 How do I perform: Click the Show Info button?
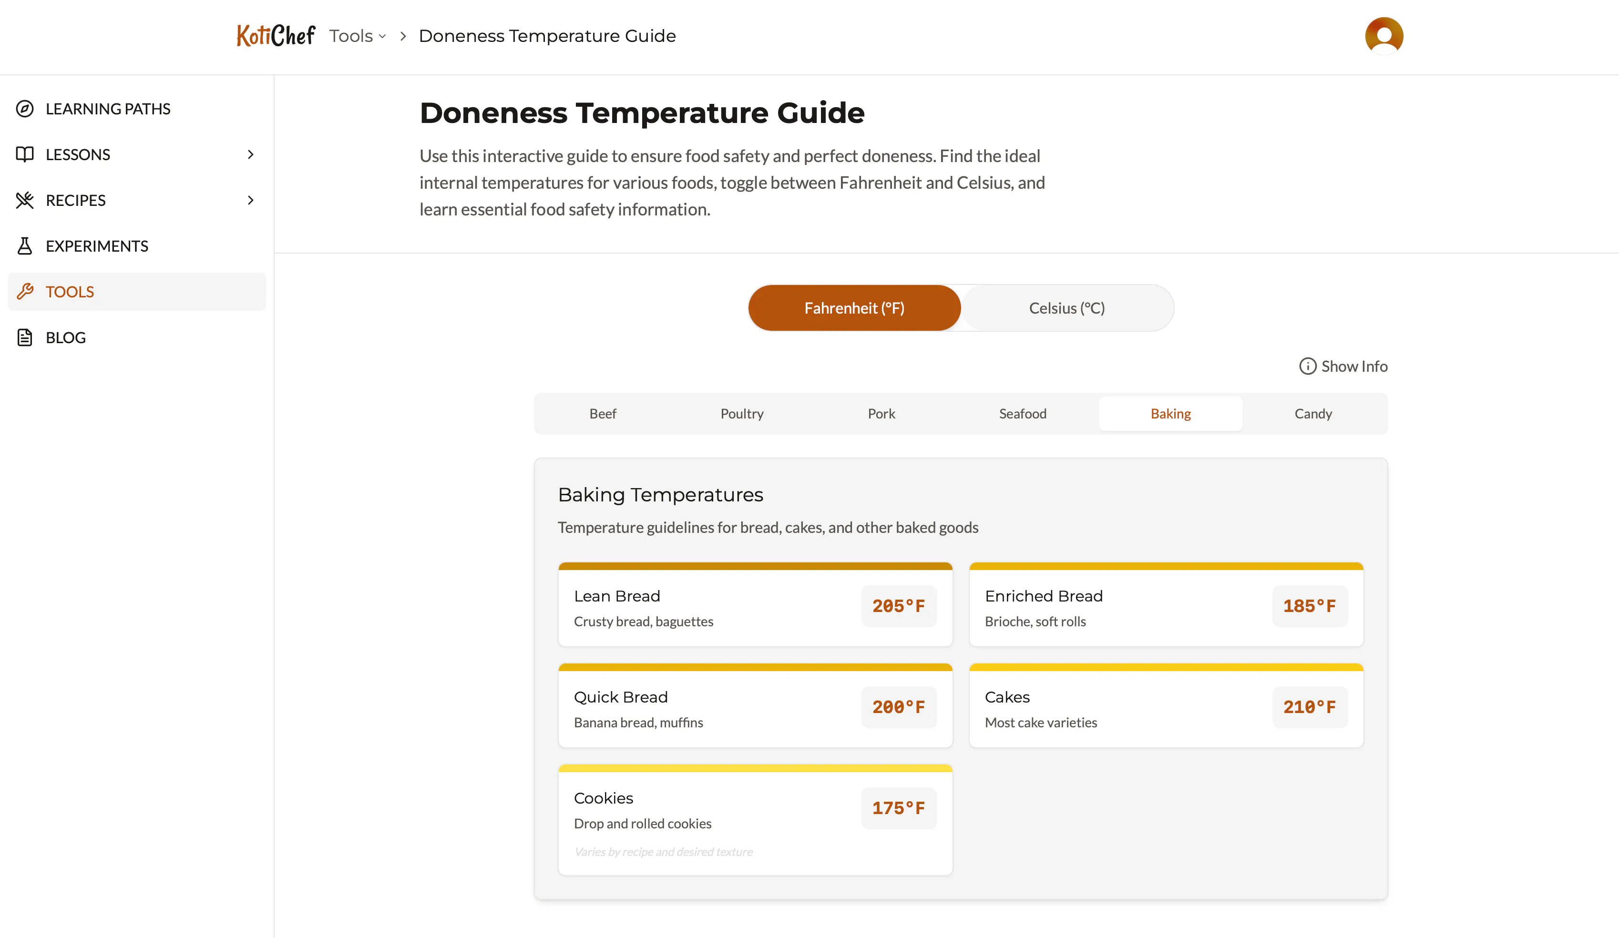click(x=1343, y=366)
